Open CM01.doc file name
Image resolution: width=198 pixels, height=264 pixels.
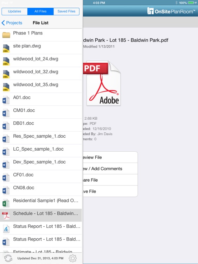pos(24,111)
